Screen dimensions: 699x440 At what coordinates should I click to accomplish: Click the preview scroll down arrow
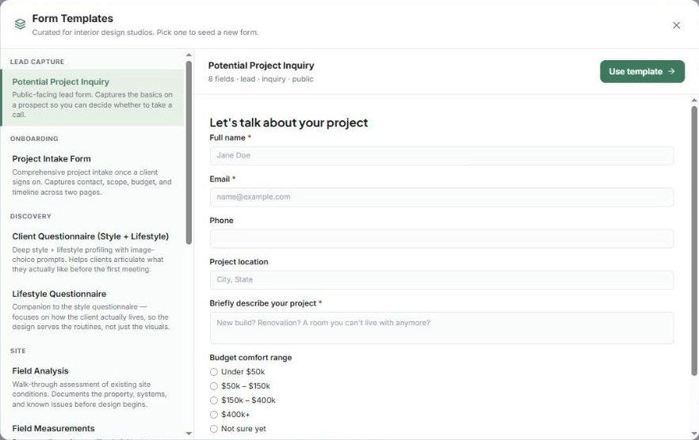(694, 434)
